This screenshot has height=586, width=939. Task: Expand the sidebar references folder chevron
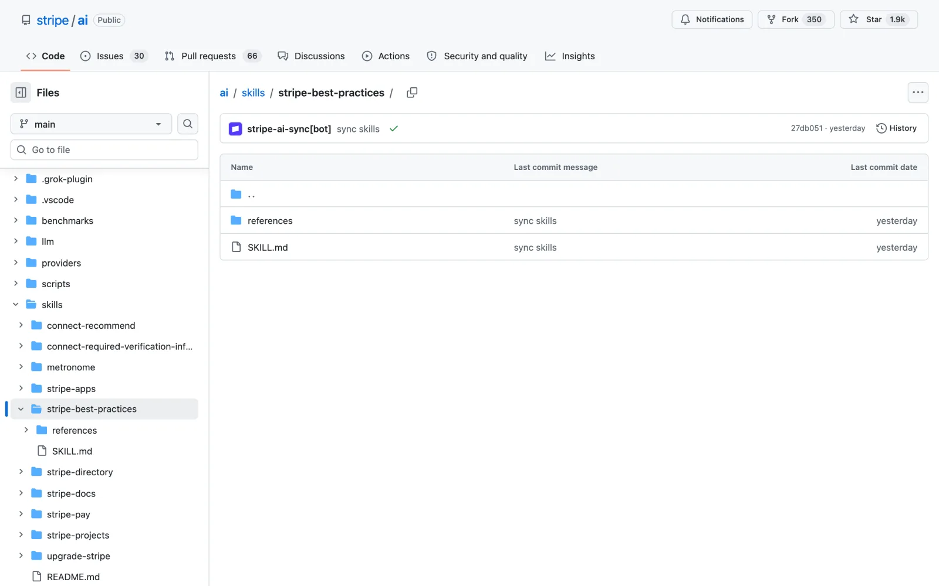coord(26,430)
